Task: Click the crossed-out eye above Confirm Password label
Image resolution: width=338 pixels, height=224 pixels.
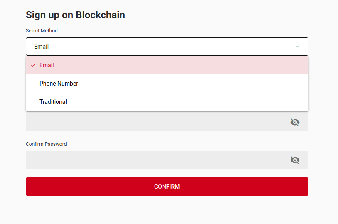Action: [x=295, y=122]
